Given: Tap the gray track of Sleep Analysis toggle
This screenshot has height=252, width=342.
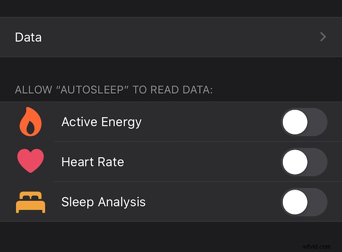Looking at the screenshot, I should click(x=317, y=202).
